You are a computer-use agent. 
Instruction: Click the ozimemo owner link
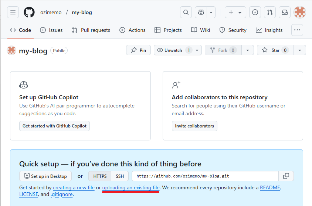(51, 12)
